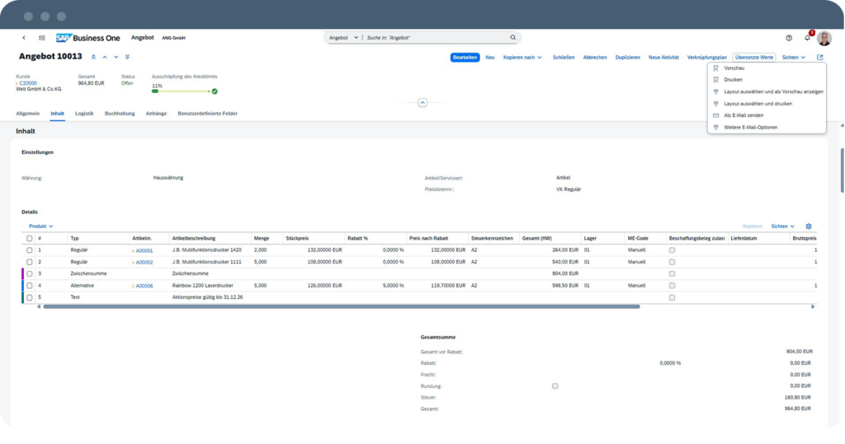Switch to the Buchhaltung tab
Screen dimensions: 845x444
tap(120, 114)
